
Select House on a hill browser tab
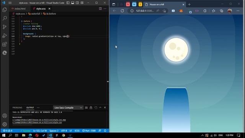tap(165, 5)
